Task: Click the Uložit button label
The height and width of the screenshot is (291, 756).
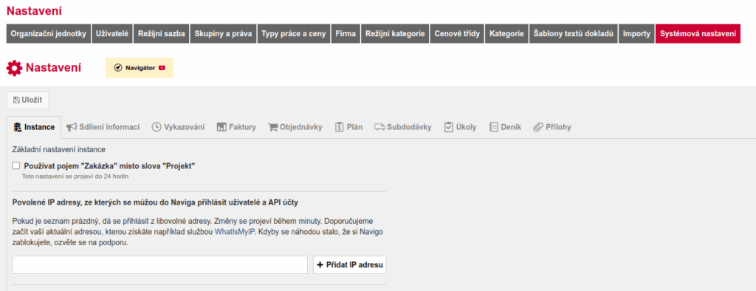Action: pos(32,100)
